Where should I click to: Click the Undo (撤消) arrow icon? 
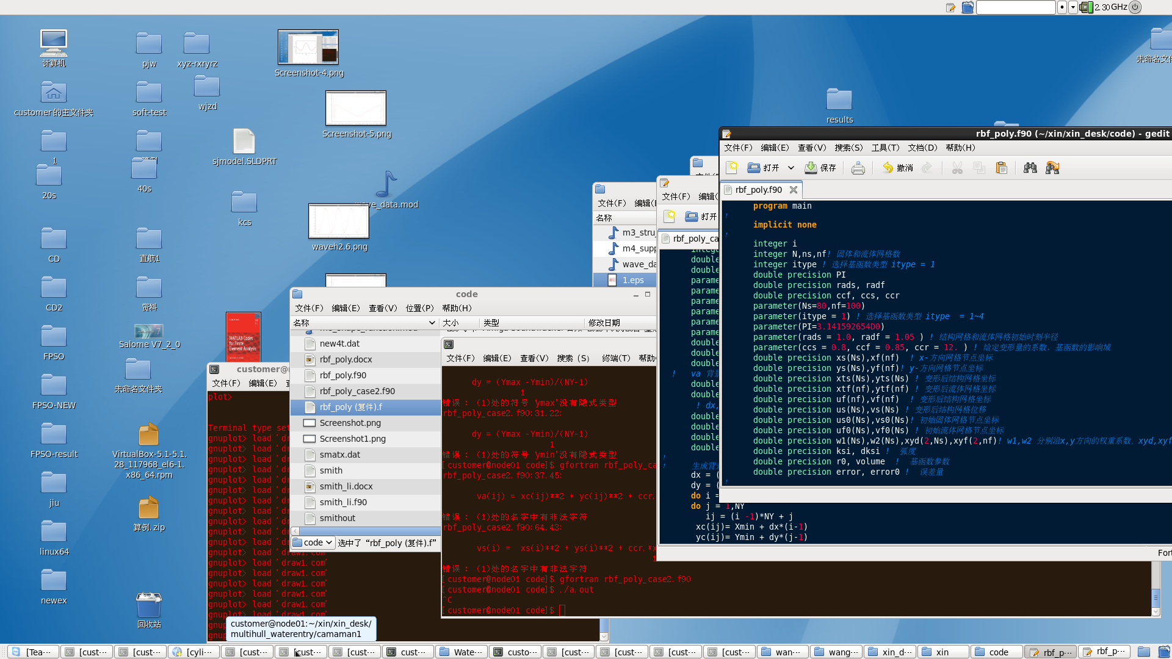[x=888, y=168]
